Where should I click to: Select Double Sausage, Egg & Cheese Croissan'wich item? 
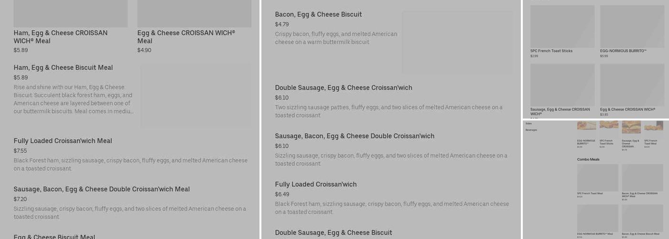pyautogui.click(x=343, y=88)
